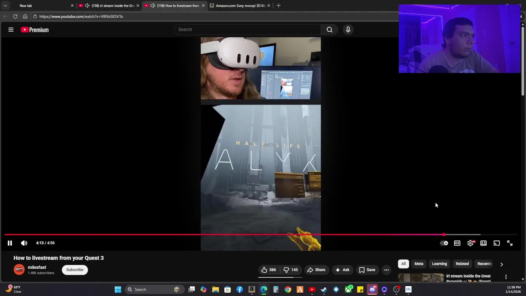The image size is (526, 296).
Task: Click the URL address bar
Action: [214, 16]
